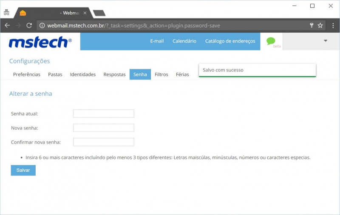
Task: Switch to the Identidades tab
Action: (x=83, y=74)
